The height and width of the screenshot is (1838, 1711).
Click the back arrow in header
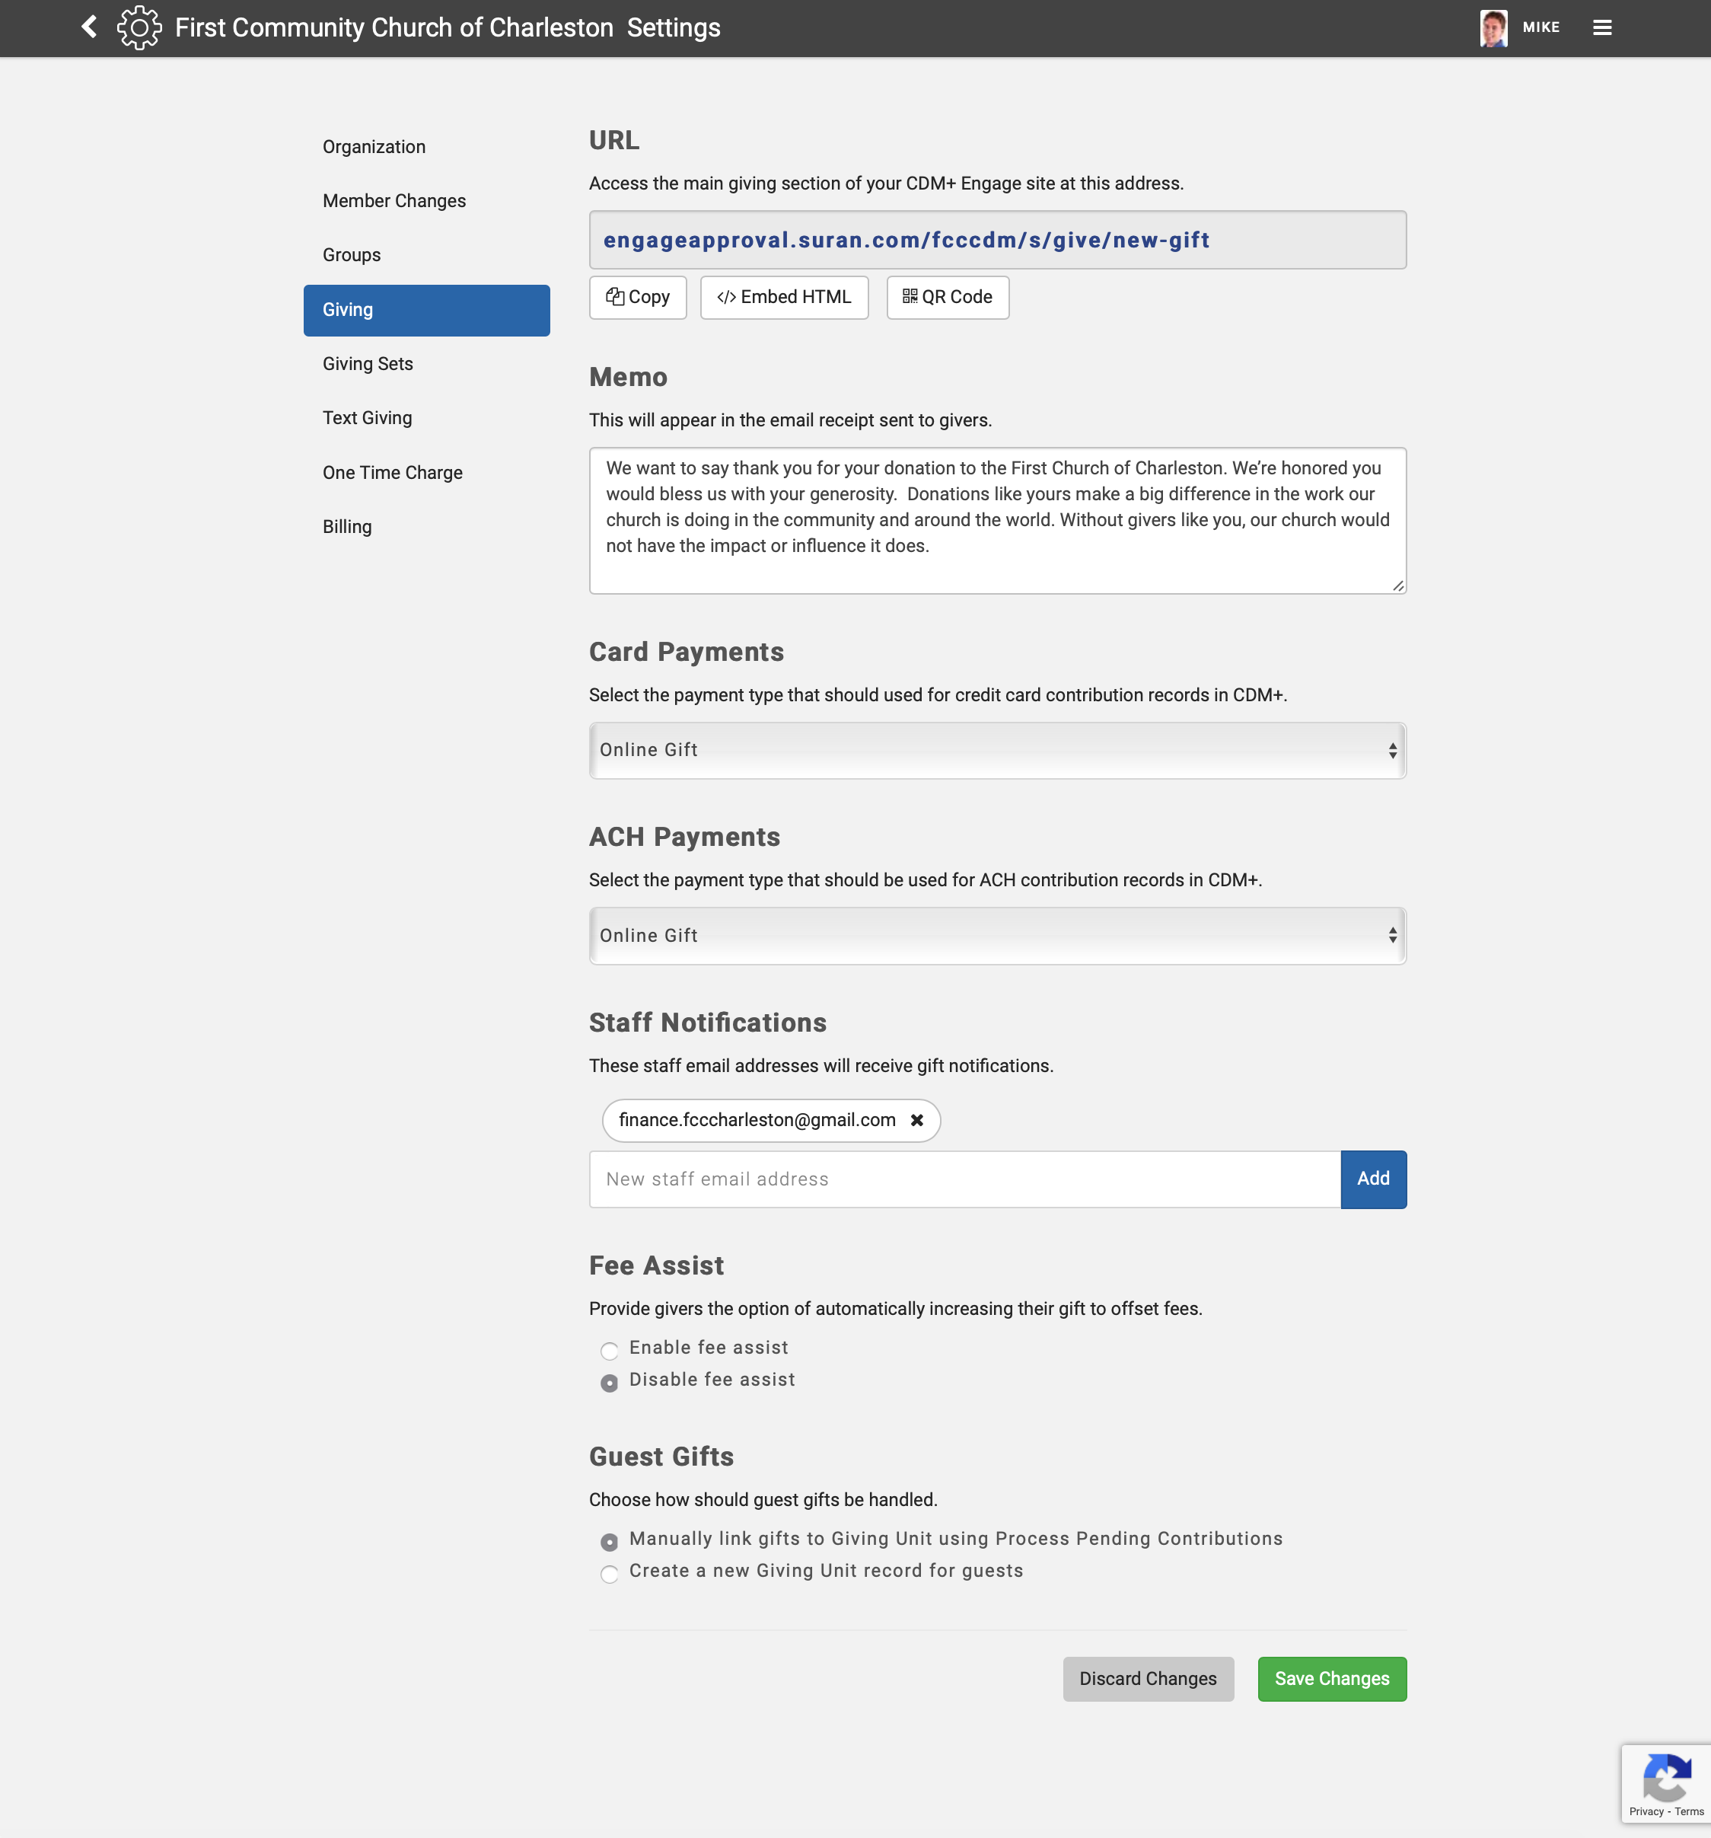coord(90,27)
